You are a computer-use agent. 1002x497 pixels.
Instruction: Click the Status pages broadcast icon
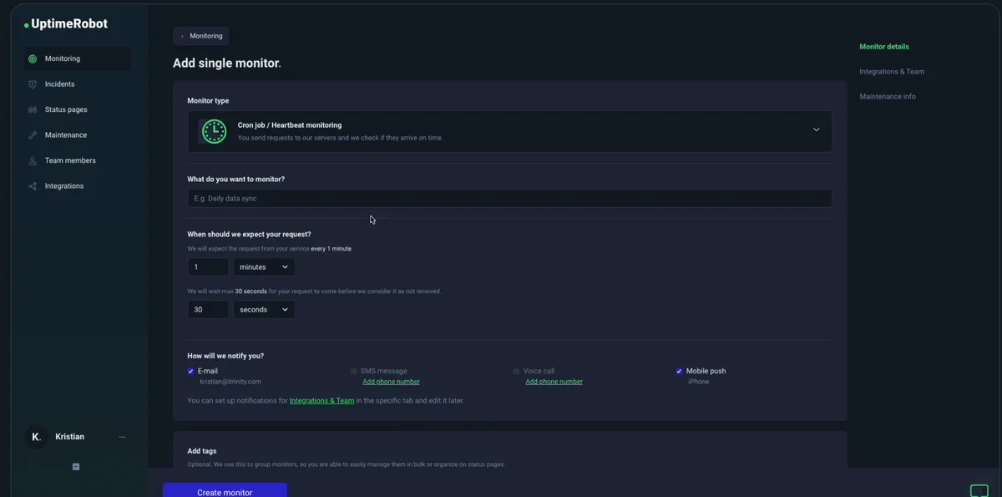click(x=33, y=110)
